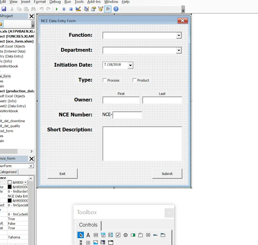Image resolution: width=258 pixels, height=245 pixels.
Task: Open the Add-Ins menu
Action: 94,2
